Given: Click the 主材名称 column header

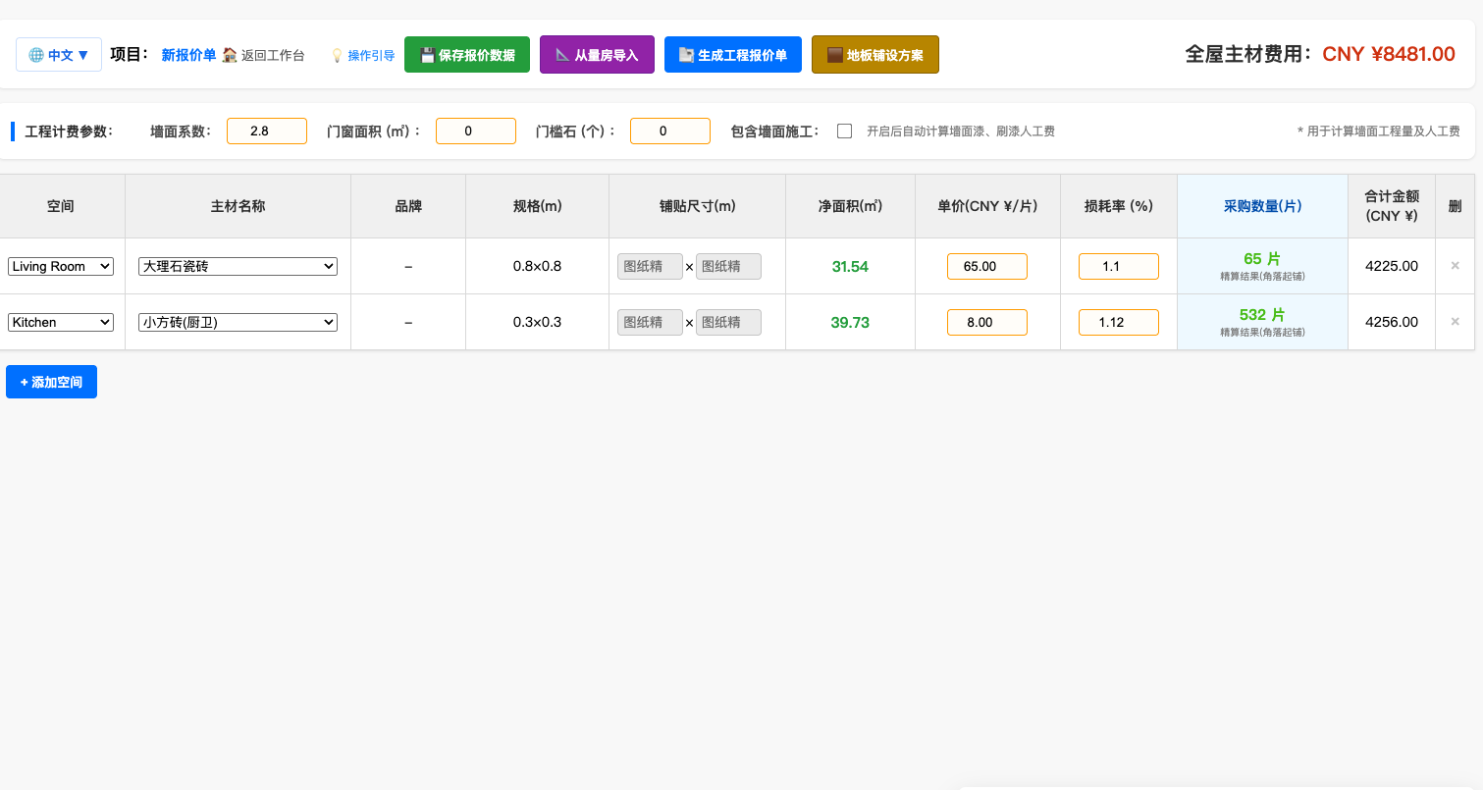Looking at the screenshot, I should (238, 206).
